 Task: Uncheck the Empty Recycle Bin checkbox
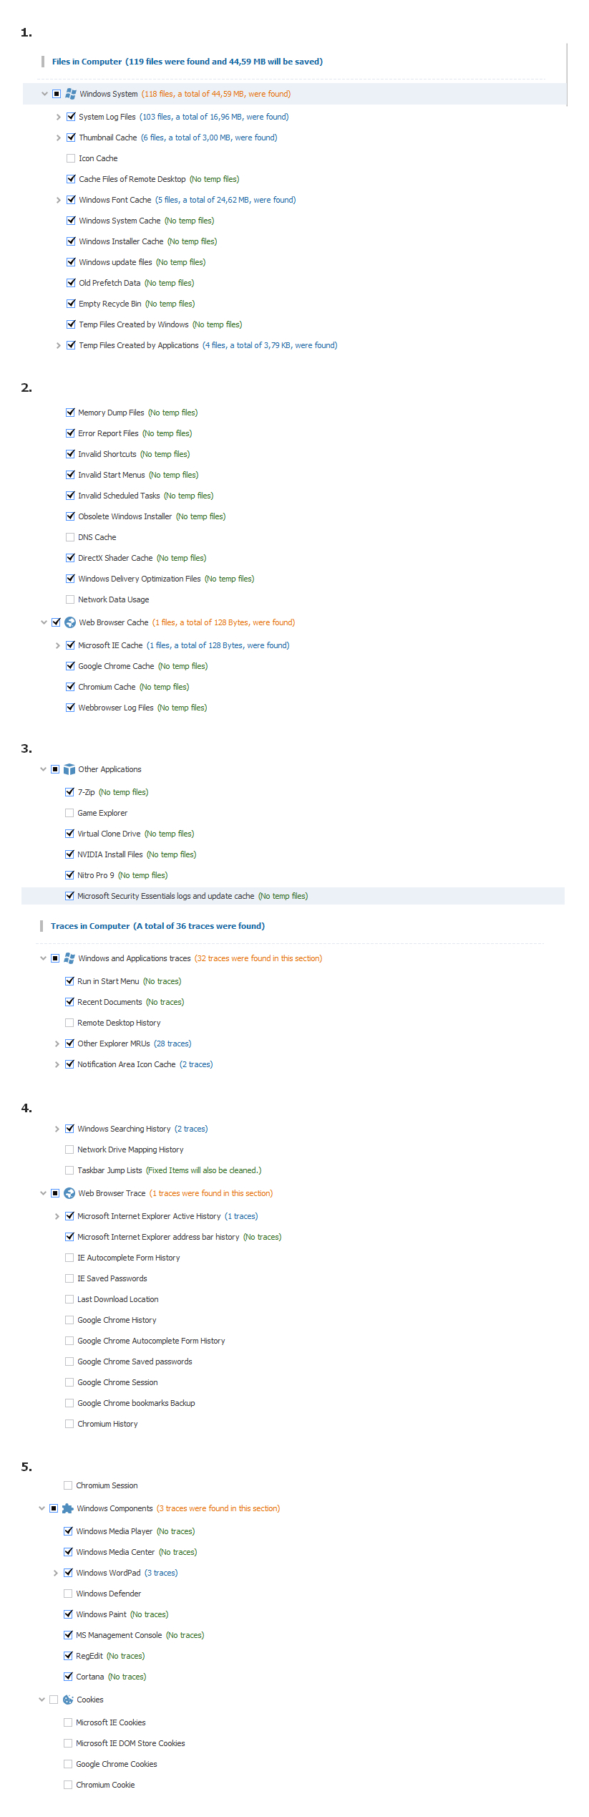point(71,304)
